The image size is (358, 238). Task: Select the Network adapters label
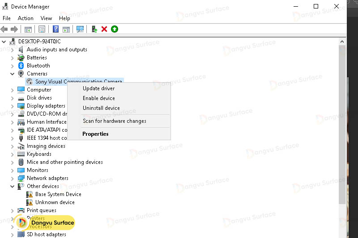coord(47,178)
